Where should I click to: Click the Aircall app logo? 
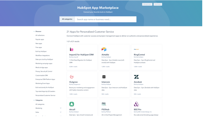(72, 104)
